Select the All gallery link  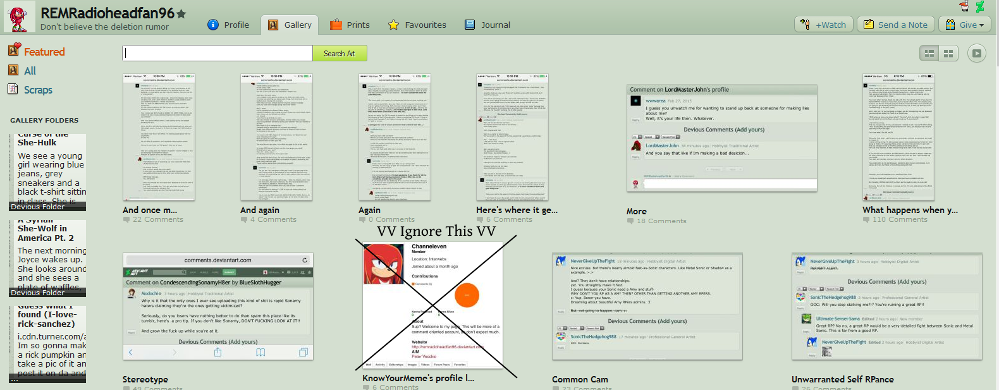(x=22, y=71)
